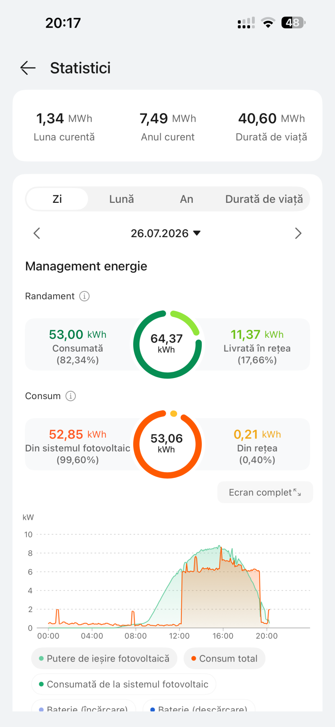Tap the back arrow next to Statistici

click(28, 68)
